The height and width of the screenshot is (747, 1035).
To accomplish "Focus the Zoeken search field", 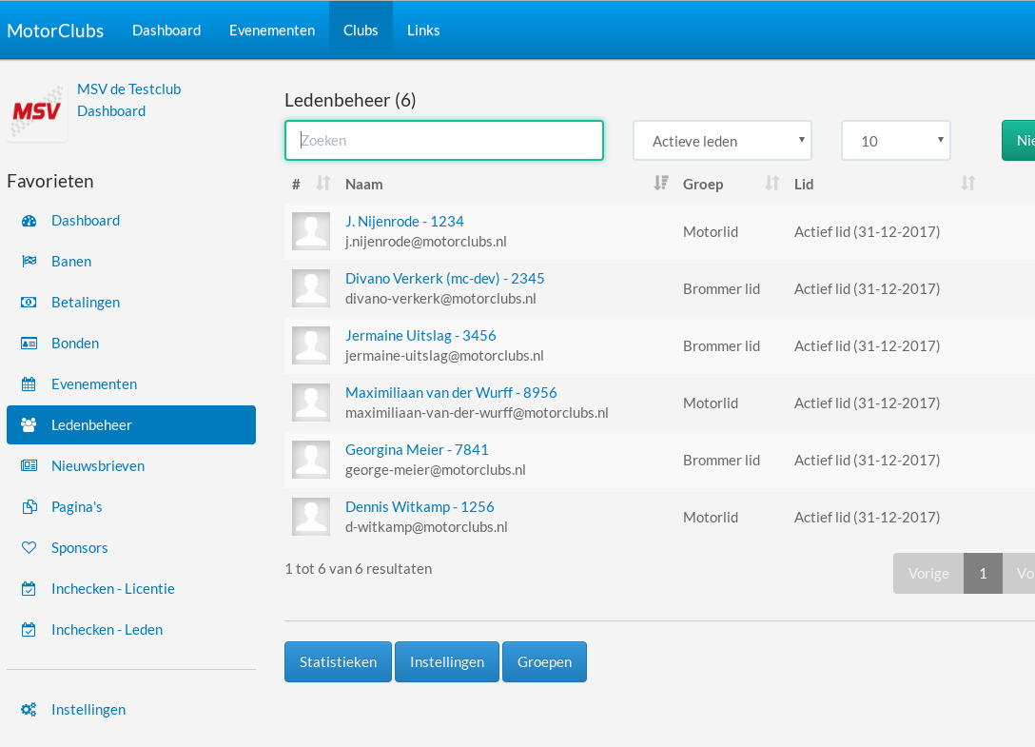I will [x=444, y=141].
